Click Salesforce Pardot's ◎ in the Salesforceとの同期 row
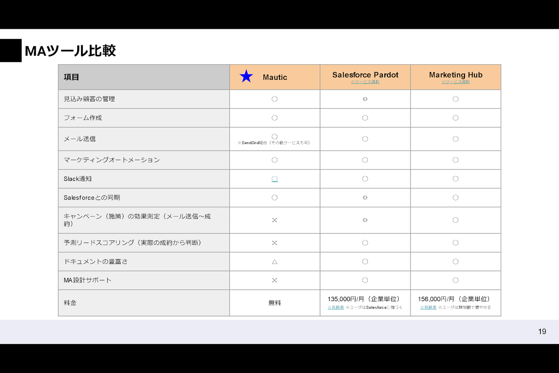 365,197
